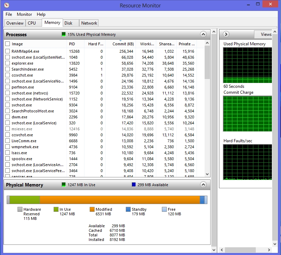Check the LiveComm.exe process checkbox
281x255 pixels.
click(x=7, y=141)
